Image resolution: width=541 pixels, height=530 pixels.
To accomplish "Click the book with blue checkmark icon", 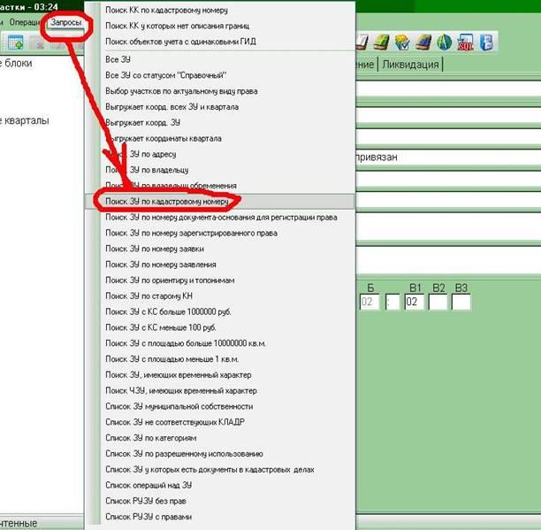I will coord(403,42).
